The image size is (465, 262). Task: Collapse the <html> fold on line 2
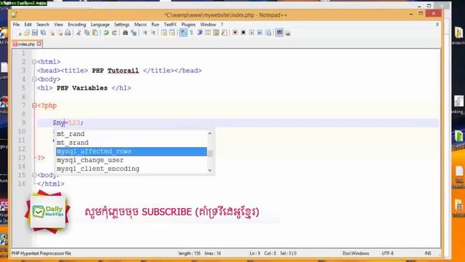click(x=34, y=62)
